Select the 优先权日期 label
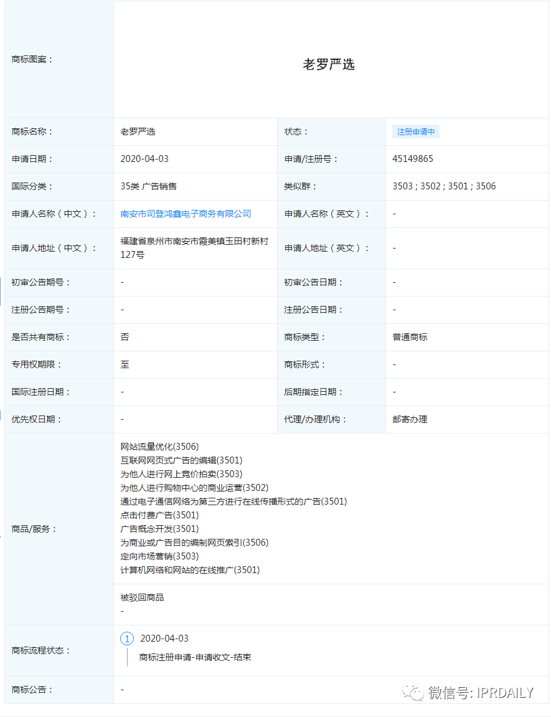The height and width of the screenshot is (717, 551). 37,420
